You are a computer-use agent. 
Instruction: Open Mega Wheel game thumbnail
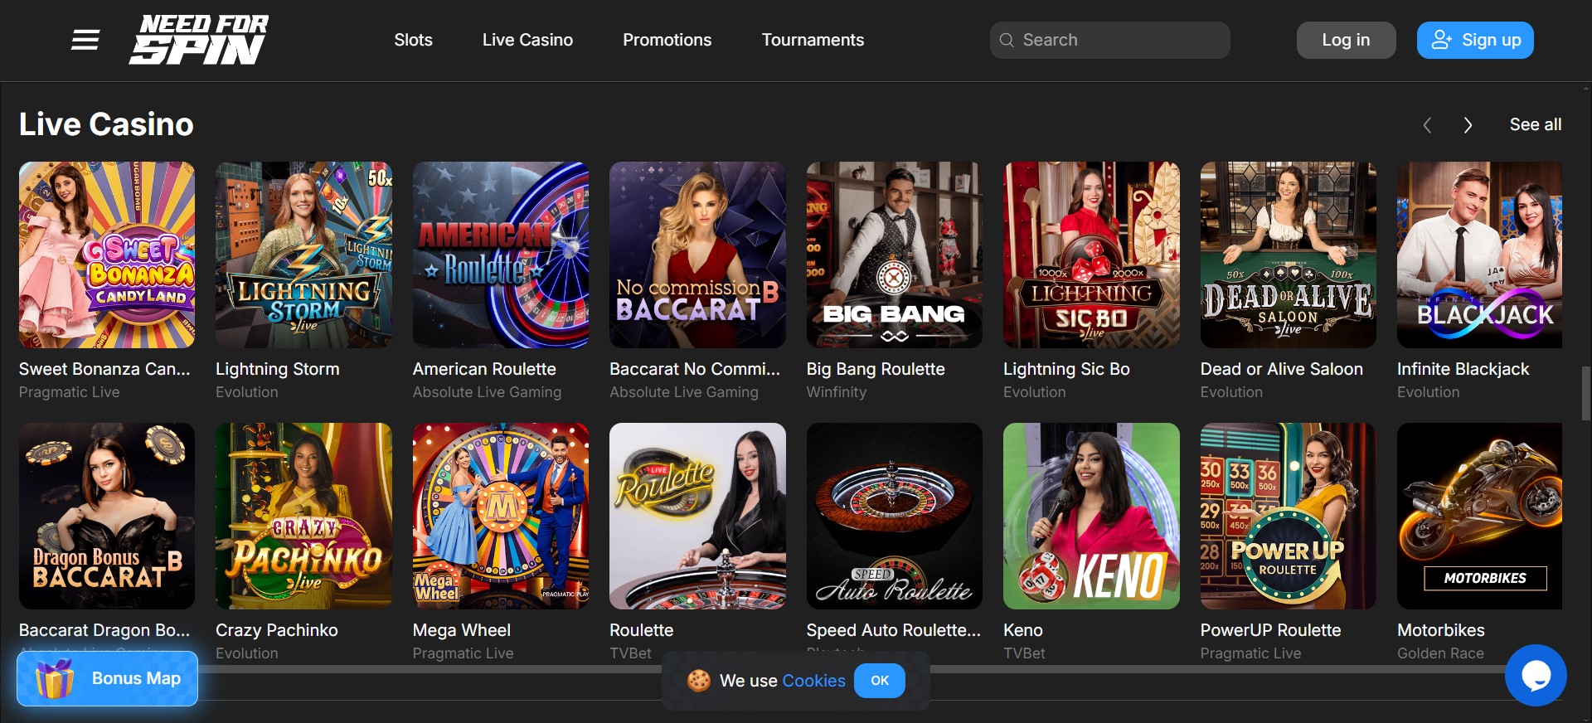pyautogui.click(x=501, y=516)
